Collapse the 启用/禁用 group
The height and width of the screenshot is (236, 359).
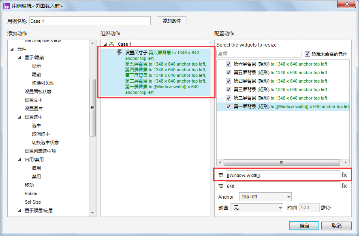tap(19, 159)
